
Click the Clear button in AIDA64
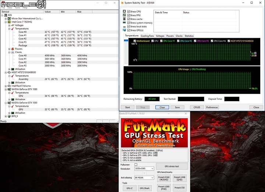(162, 107)
